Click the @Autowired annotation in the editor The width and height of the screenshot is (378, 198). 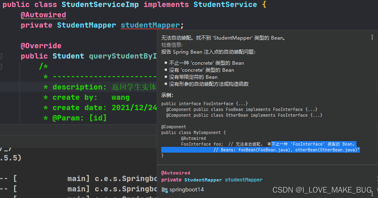click(43, 15)
